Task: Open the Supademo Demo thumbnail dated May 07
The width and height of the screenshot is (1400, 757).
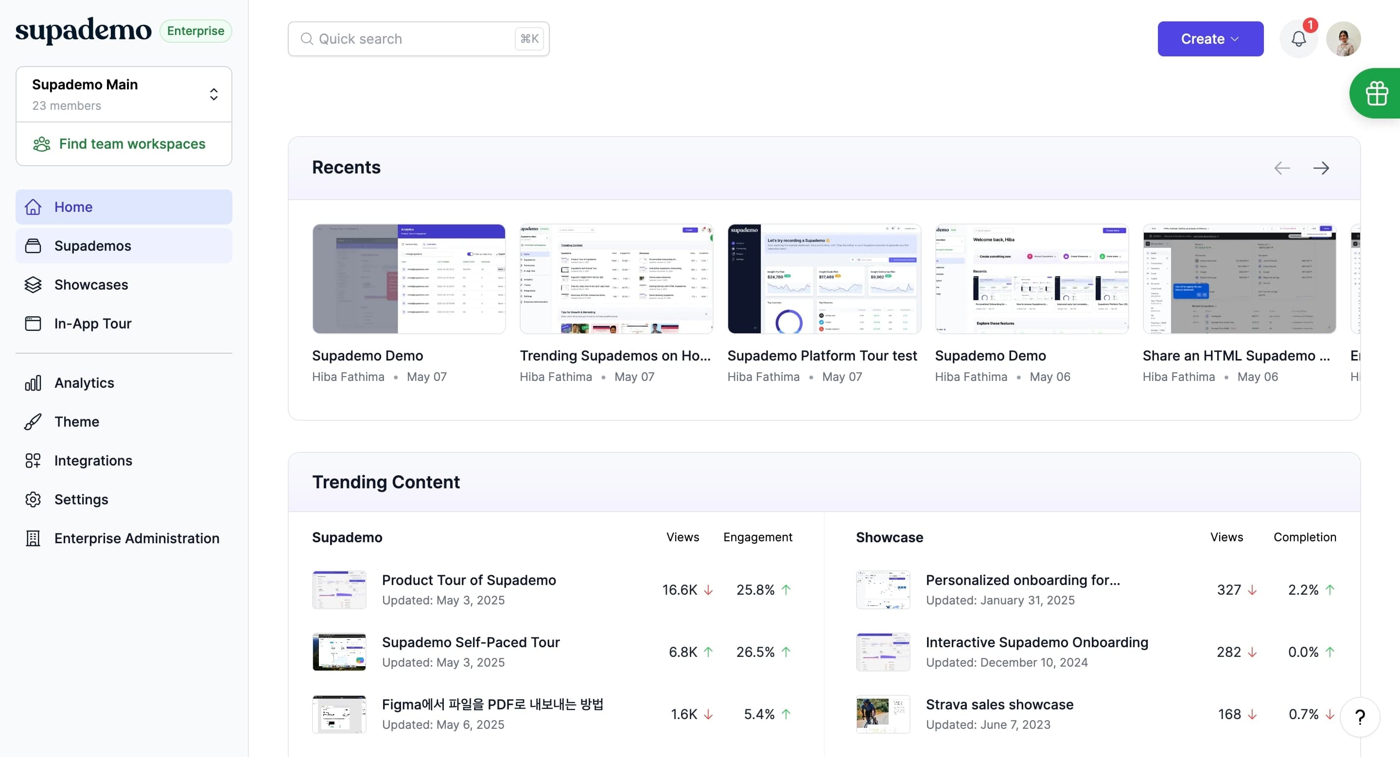Action: point(409,278)
